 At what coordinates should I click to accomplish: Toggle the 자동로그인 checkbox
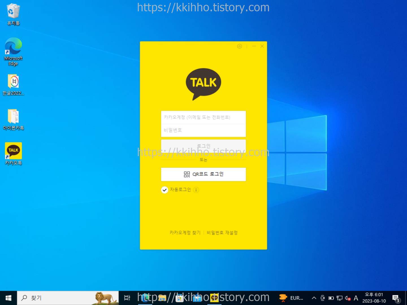click(x=164, y=190)
